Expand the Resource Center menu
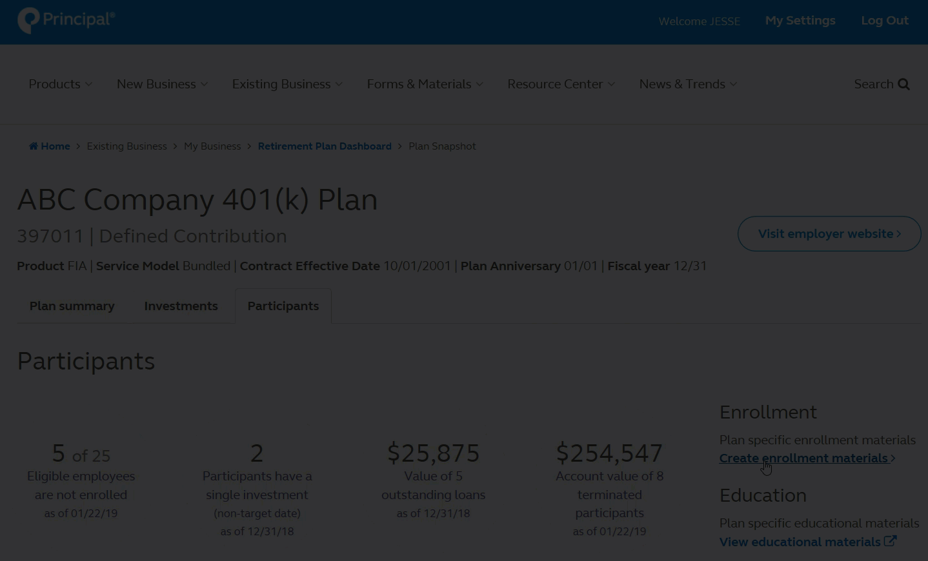Image resolution: width=928 pixels, height=561 pixels. 561,84
